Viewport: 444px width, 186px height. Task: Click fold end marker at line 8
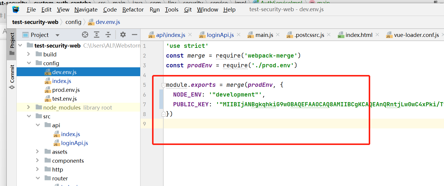click(x=163, y=114)
